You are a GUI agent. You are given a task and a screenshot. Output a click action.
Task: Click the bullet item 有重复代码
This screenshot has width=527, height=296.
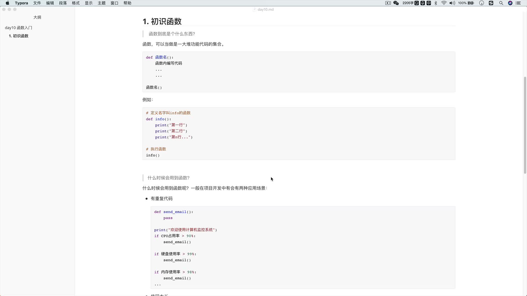[162, 199]
